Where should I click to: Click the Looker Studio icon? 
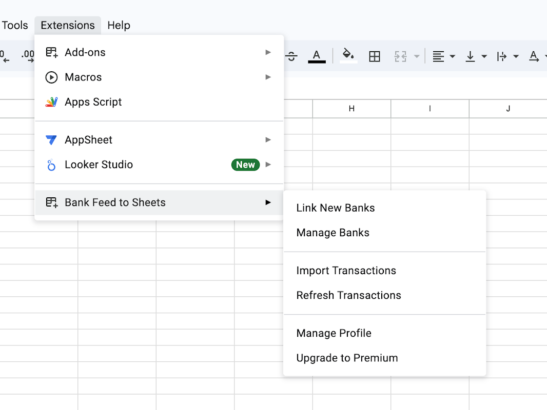[x=51, y=165]
